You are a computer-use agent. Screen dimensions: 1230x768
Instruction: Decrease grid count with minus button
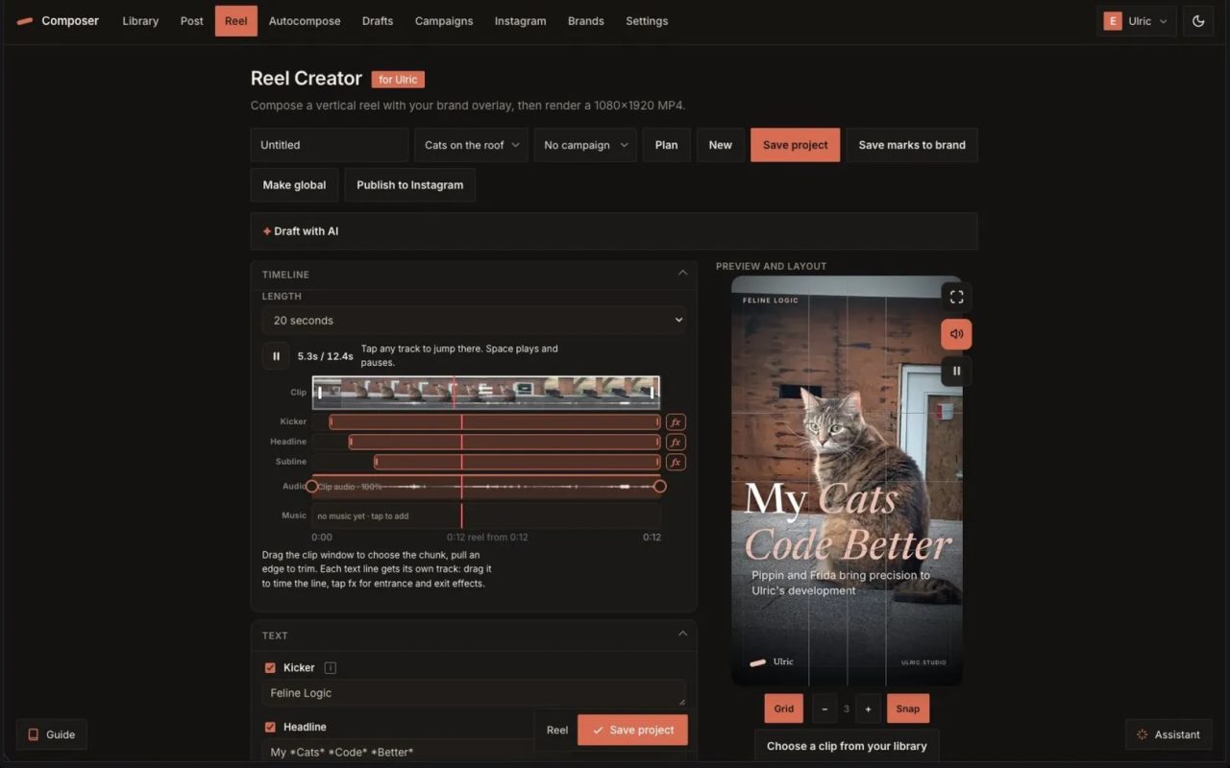coord(824,708)
